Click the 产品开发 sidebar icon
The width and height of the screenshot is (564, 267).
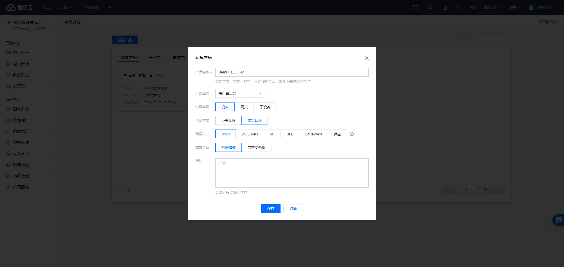(x=8, y=53)
